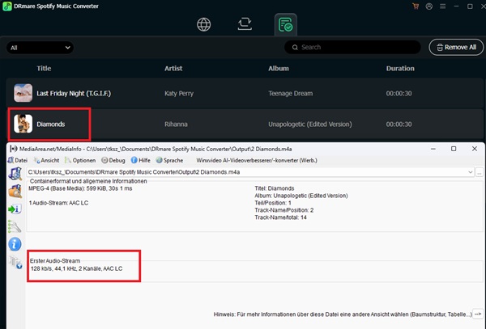Expand the All filter dropdown

pyautogui.click(x=40, y=48)
